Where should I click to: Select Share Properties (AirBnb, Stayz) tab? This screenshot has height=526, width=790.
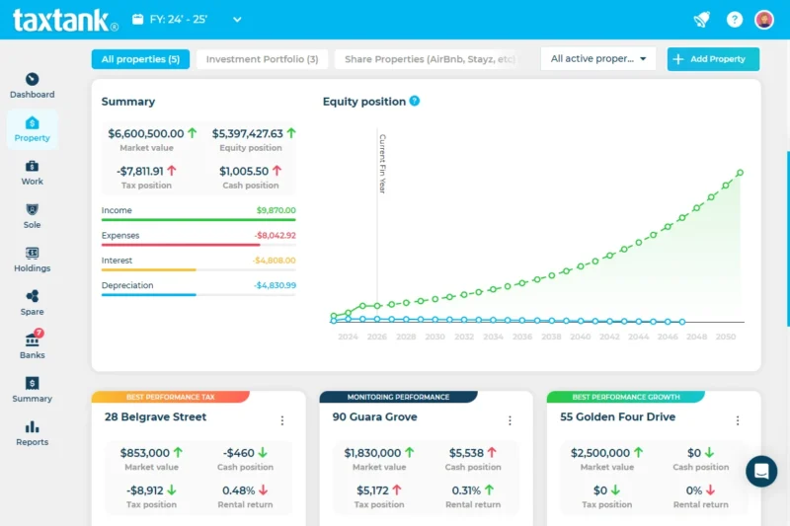coord(430,59)
